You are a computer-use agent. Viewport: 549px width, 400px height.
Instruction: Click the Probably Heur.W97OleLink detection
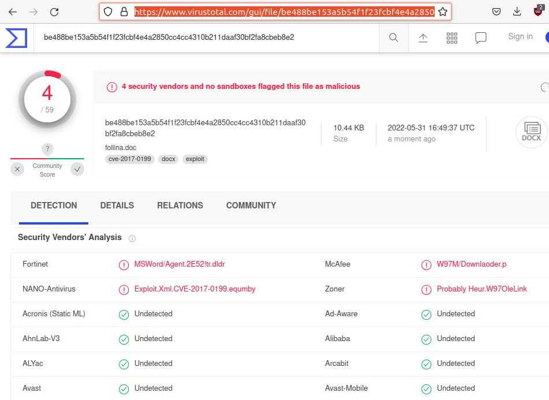click(x=482, y=289)
